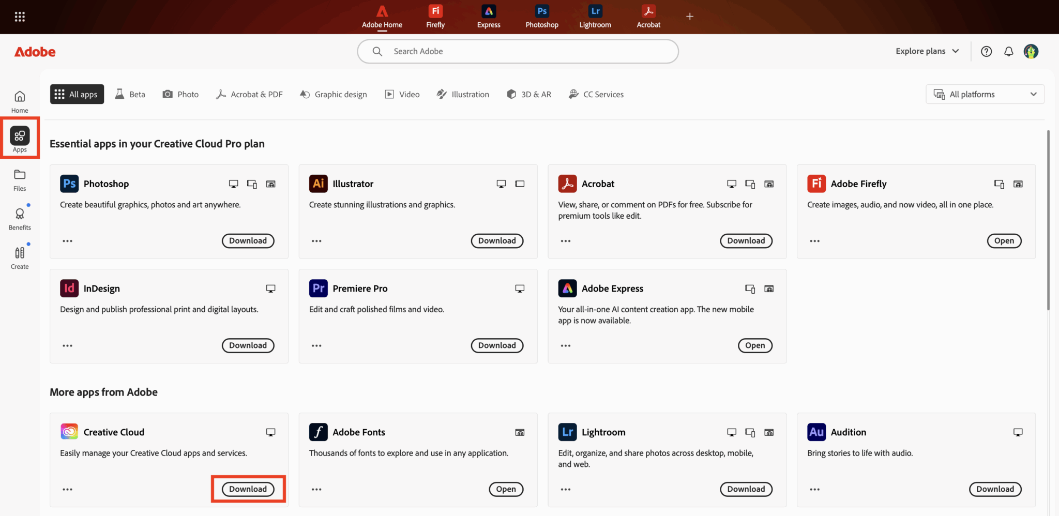1059x516 pixels.
Task: Open the app launcher grid icon
Action: (20, 16)
